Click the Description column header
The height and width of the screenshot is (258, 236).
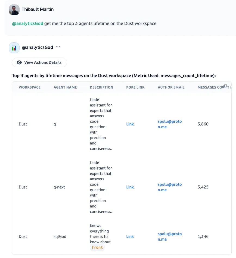point(101,87)
